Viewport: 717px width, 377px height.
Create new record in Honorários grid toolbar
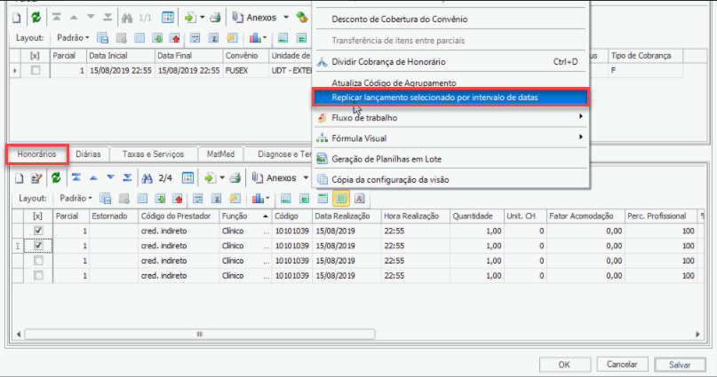tap(19, 178)
